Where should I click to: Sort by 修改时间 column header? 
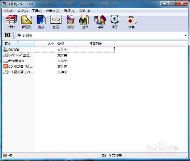[x=101, y=43]
